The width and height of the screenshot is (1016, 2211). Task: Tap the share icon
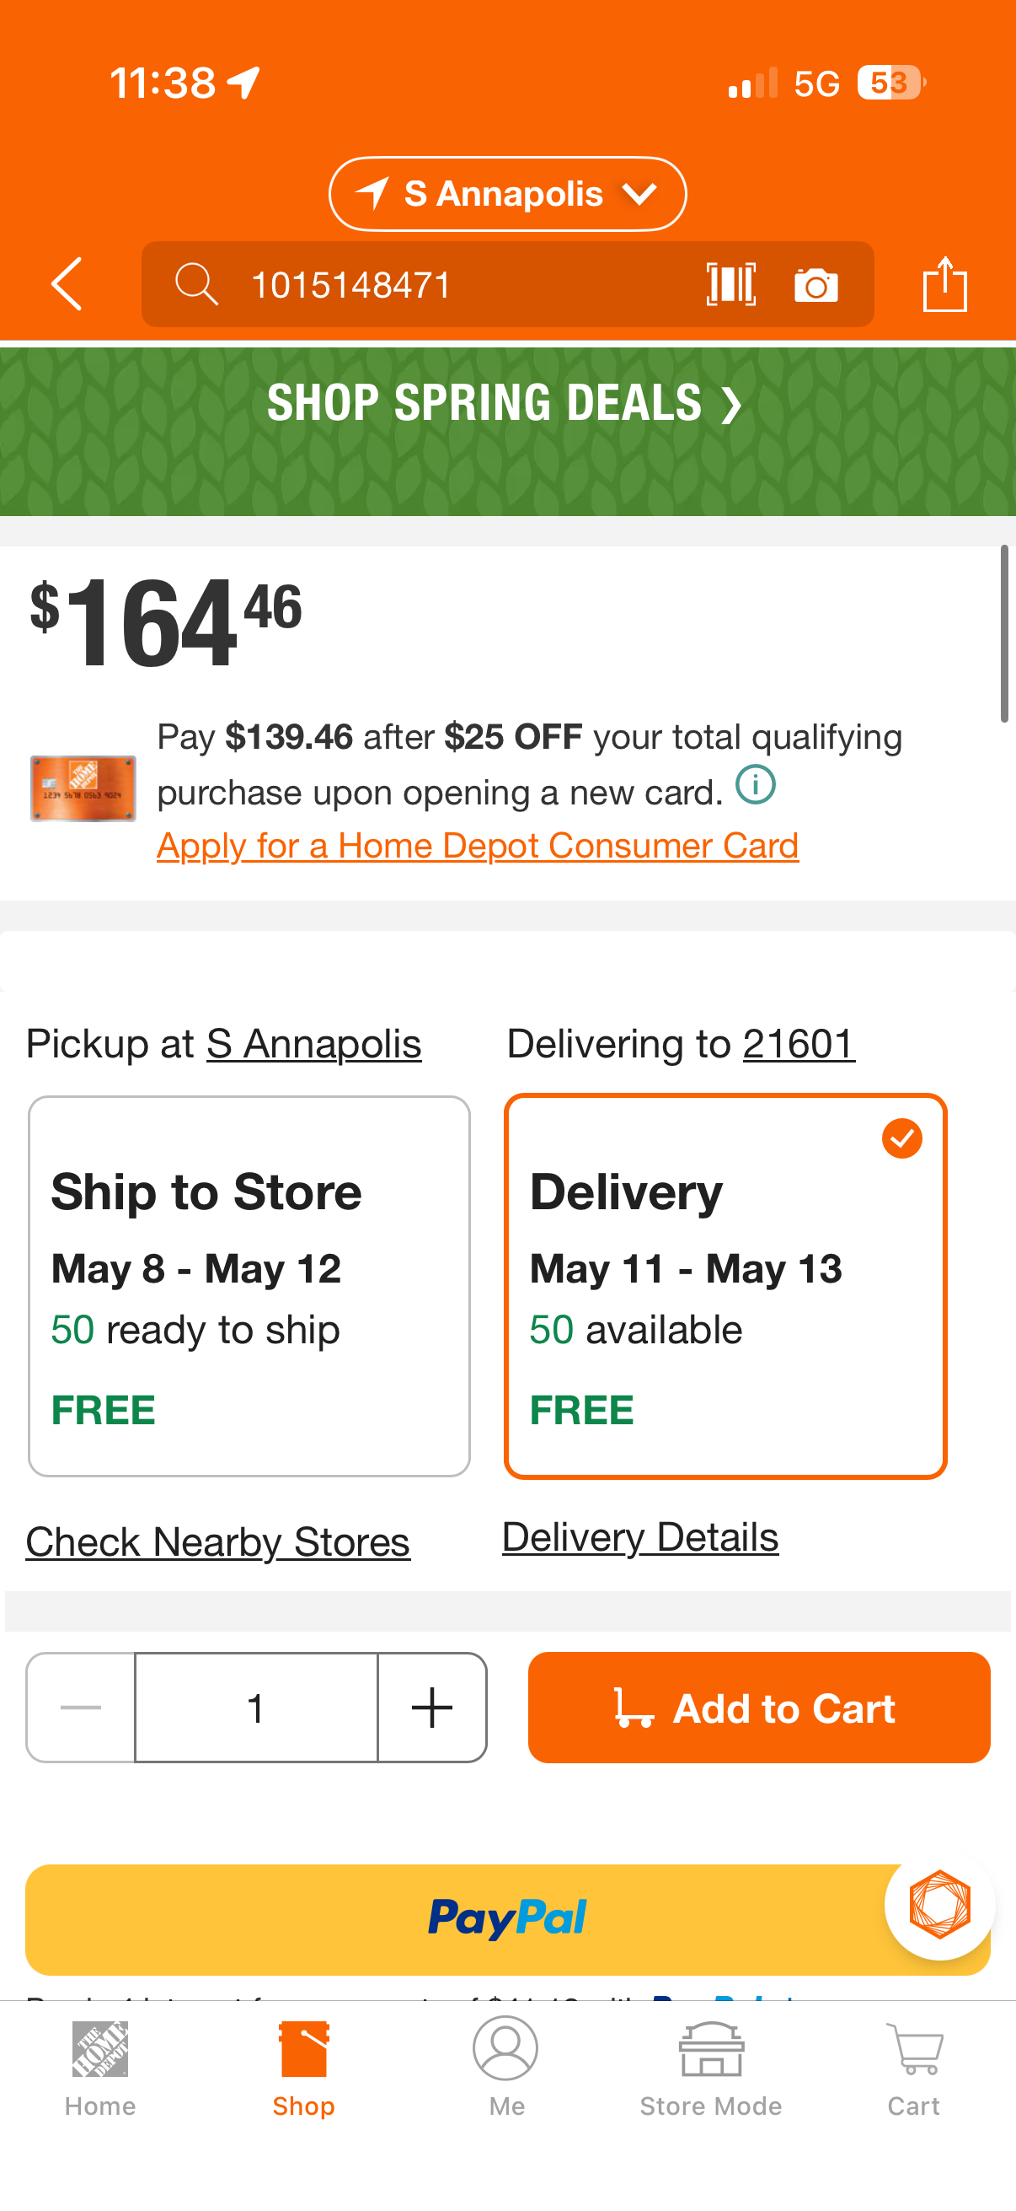945,284
